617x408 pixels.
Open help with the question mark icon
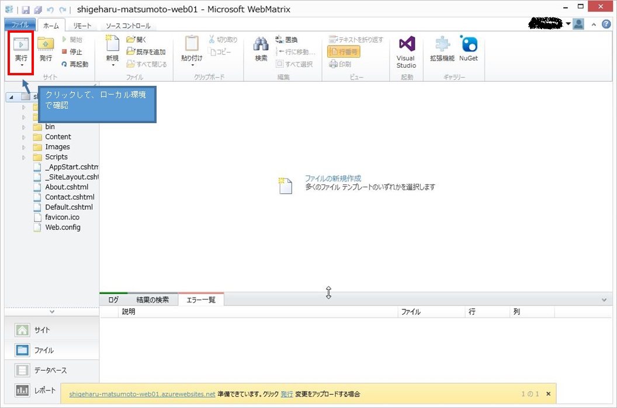(x=606, y=24)
